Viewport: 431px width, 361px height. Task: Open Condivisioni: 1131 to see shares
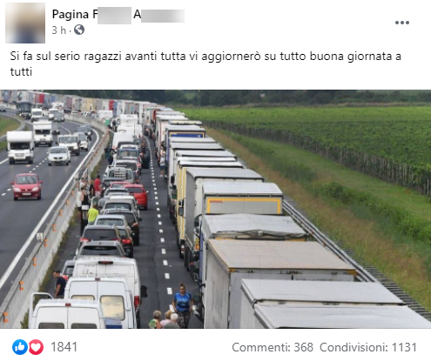click(368, 347)
